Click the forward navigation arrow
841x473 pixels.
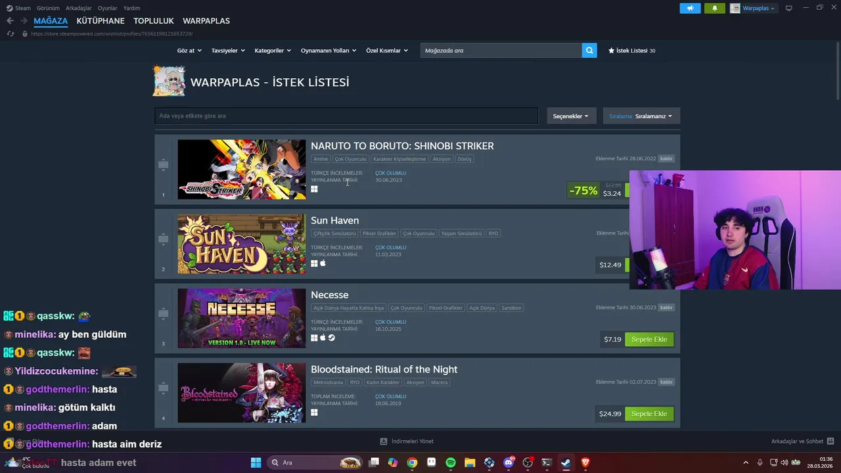pyautogui.click(x=24, y=21)
